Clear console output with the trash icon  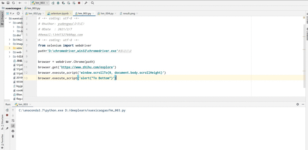(x=13, y=136)
